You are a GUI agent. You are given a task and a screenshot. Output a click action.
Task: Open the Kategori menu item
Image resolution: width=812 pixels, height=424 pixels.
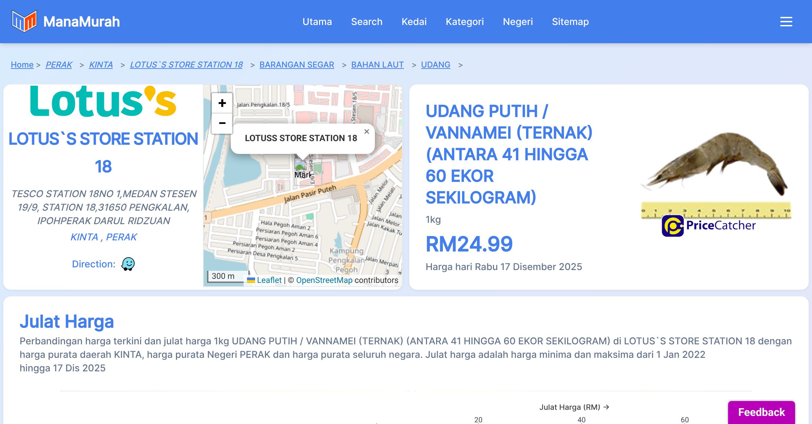465,22
